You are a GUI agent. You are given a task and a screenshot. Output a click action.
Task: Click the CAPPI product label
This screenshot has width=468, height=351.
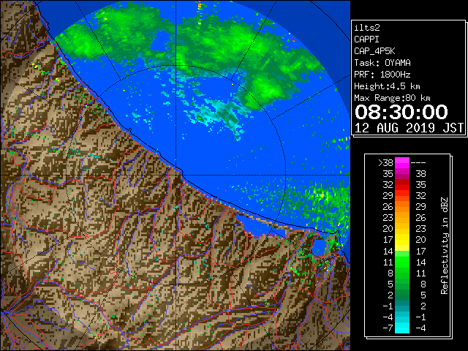coord(366,39)
